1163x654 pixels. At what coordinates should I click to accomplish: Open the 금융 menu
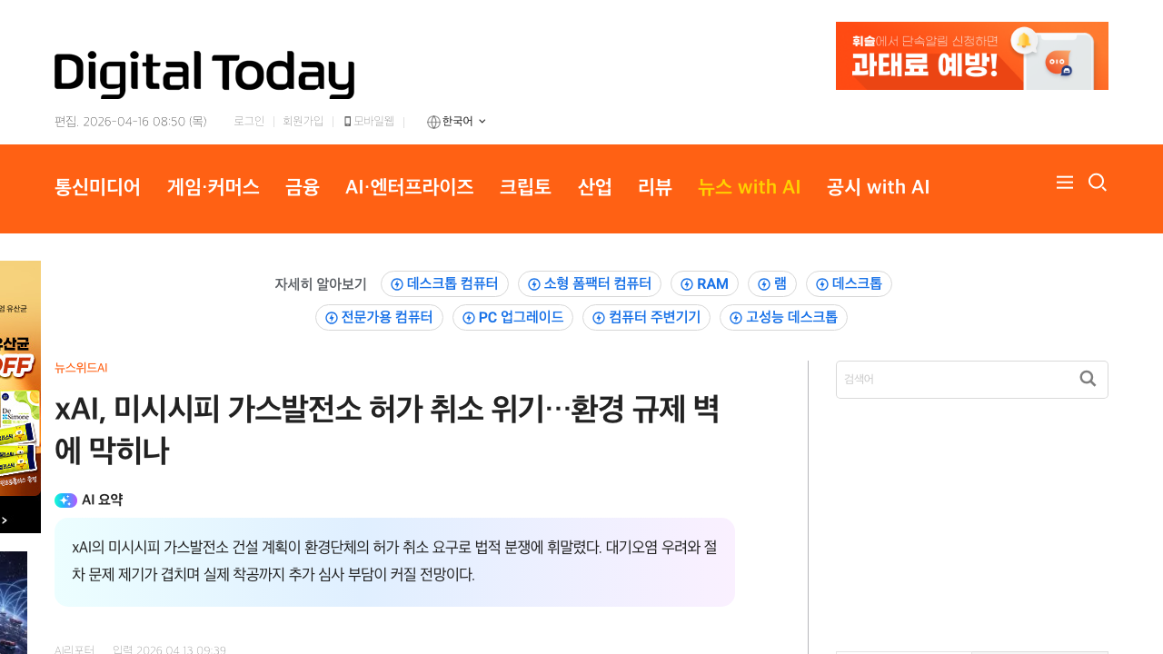303,187
